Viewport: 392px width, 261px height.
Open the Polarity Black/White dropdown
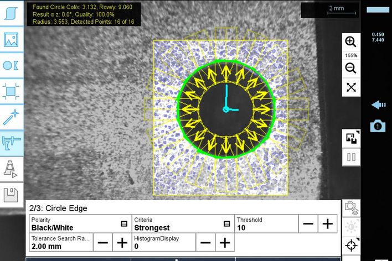[124, 224]
